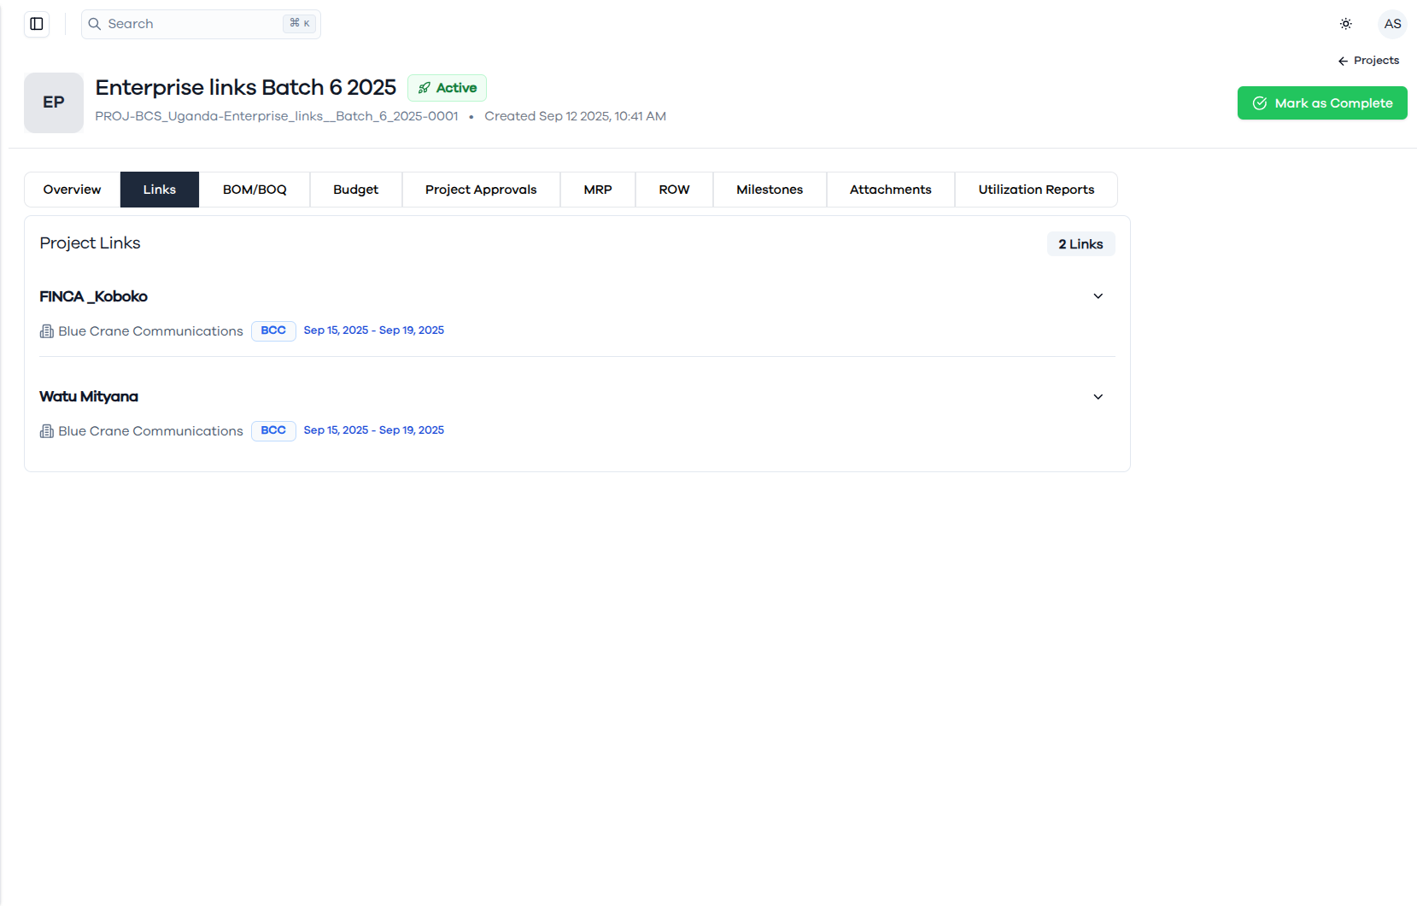Select the Links tab
1417x906 pixels.
tap(160, 190)
